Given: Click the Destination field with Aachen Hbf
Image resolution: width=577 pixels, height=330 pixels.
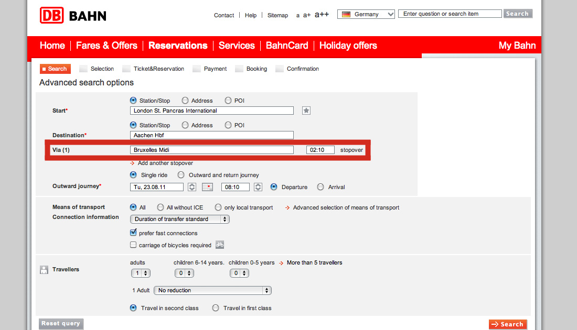Looking at the screenshot, I should coord(211,135).
